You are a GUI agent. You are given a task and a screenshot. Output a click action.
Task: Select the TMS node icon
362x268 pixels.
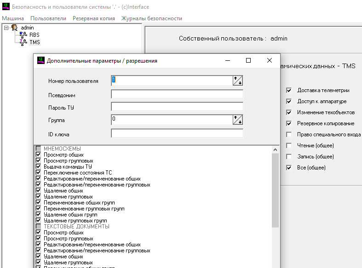click(x=23, y=42)
